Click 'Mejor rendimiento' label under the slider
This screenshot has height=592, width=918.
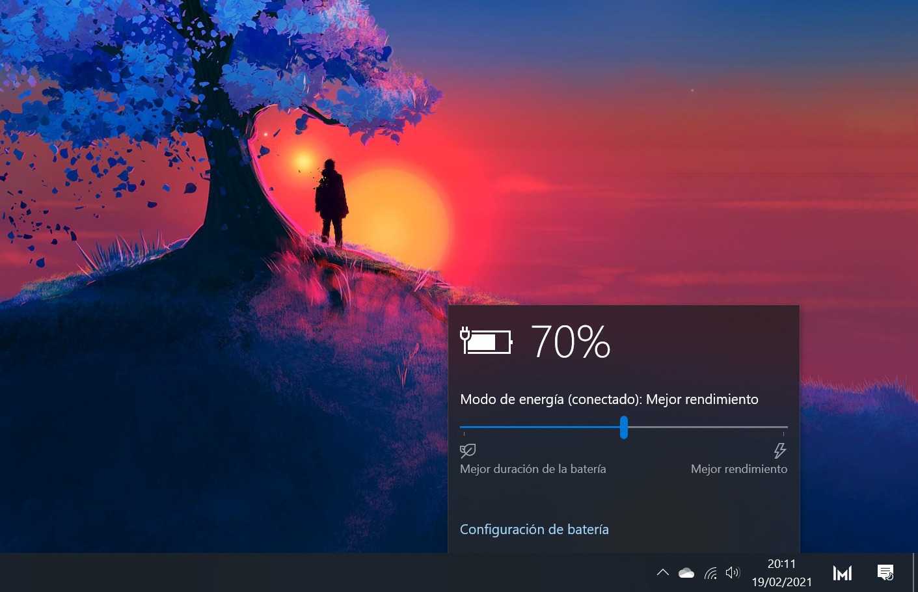(738, 469)
